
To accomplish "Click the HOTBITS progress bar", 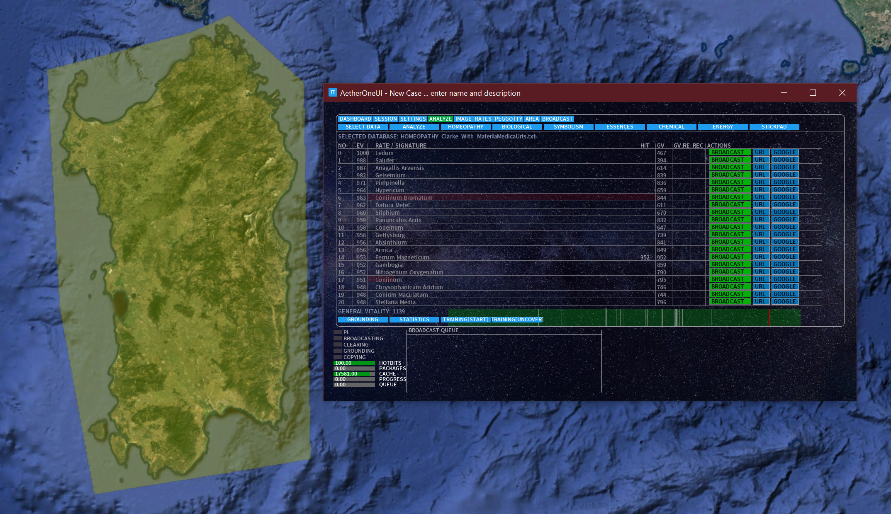I will pos(354,363).
